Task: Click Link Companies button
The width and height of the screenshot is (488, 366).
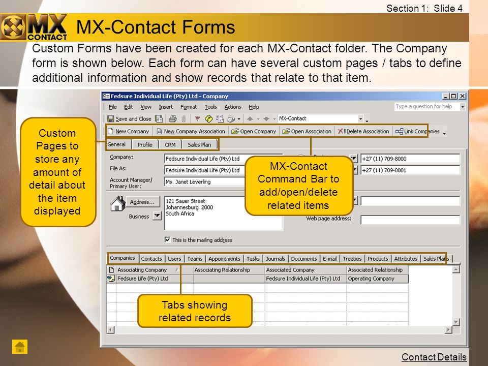Action: (417, 131)
